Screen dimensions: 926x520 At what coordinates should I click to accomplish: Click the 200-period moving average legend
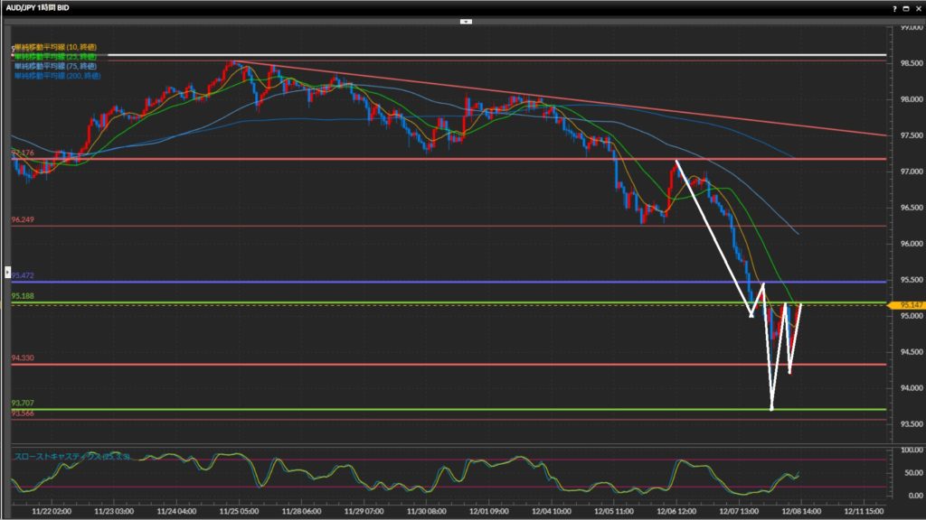coord(57,75)
